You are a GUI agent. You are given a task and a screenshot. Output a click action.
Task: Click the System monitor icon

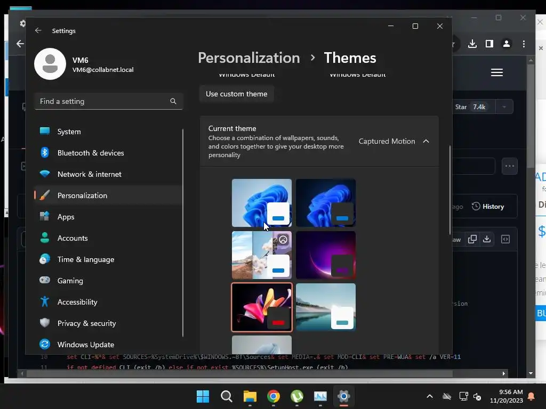coord(45,131)
